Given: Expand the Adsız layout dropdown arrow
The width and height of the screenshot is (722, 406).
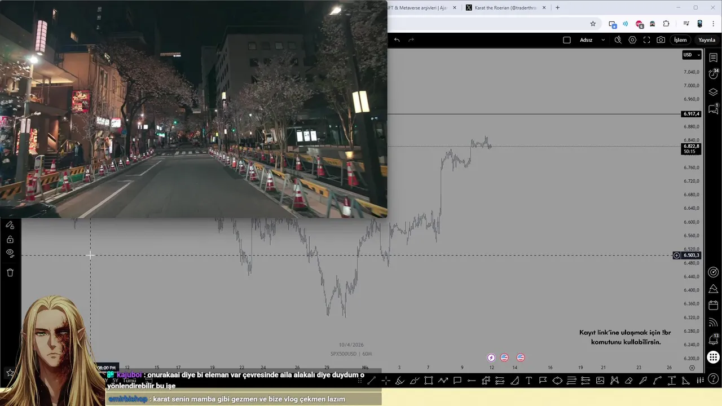Looking at the screenshot, I should (x=603, y=40).
